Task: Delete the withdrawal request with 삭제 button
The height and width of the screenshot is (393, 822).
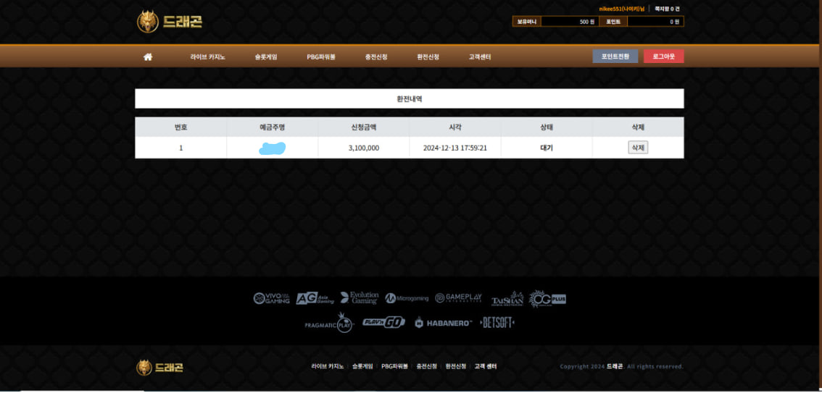Action: click(638, 148)
